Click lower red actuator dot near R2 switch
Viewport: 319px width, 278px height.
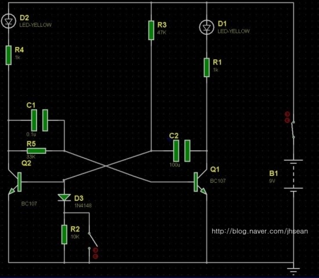pyautogui.click(x=96, y=257)
